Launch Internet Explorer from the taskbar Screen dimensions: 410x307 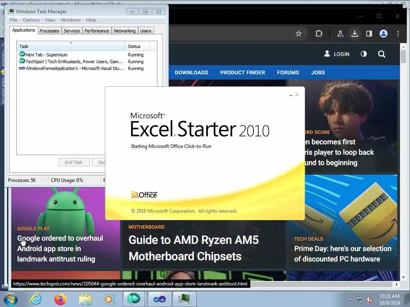click(x=36, y=299)
